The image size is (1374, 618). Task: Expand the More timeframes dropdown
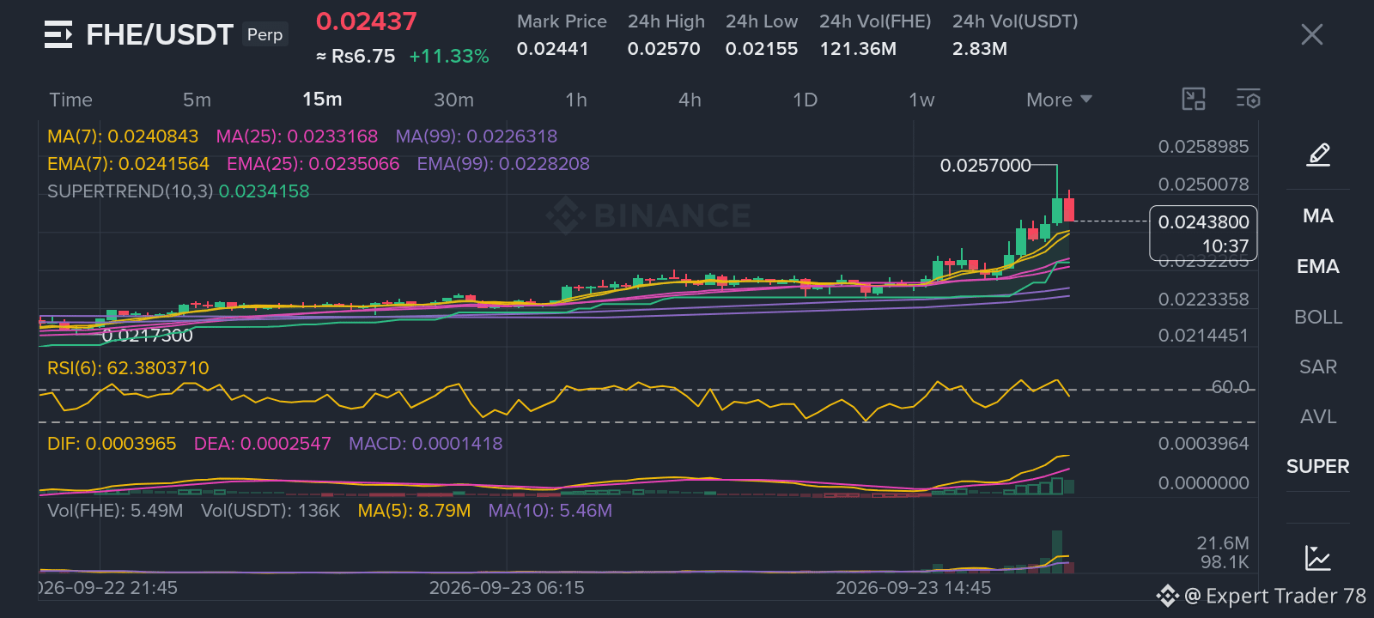point(1059,100)
